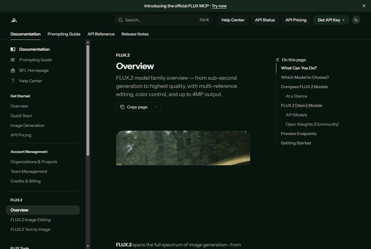Select Overview under FLUX.2 section
Screen dimensions: 371x249
(x=43, y=210)
